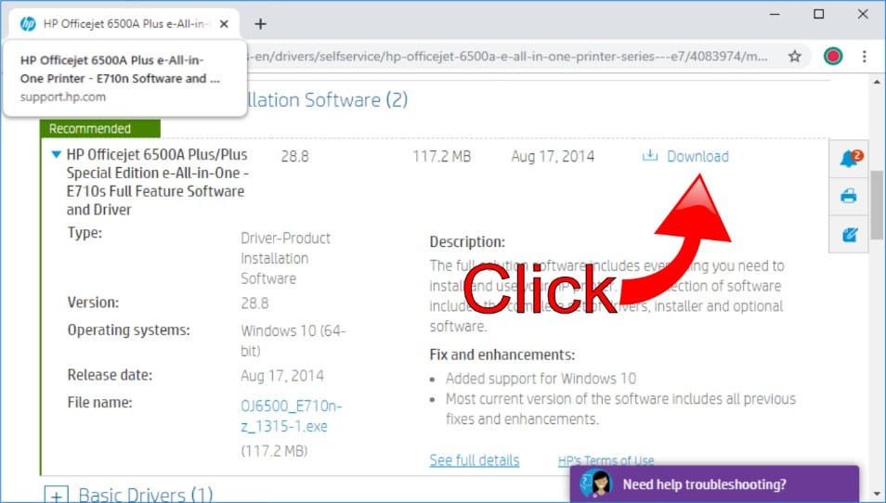Open a new browser tab
The width and height of the screenshot is (886, 503).
pos(260,24)
